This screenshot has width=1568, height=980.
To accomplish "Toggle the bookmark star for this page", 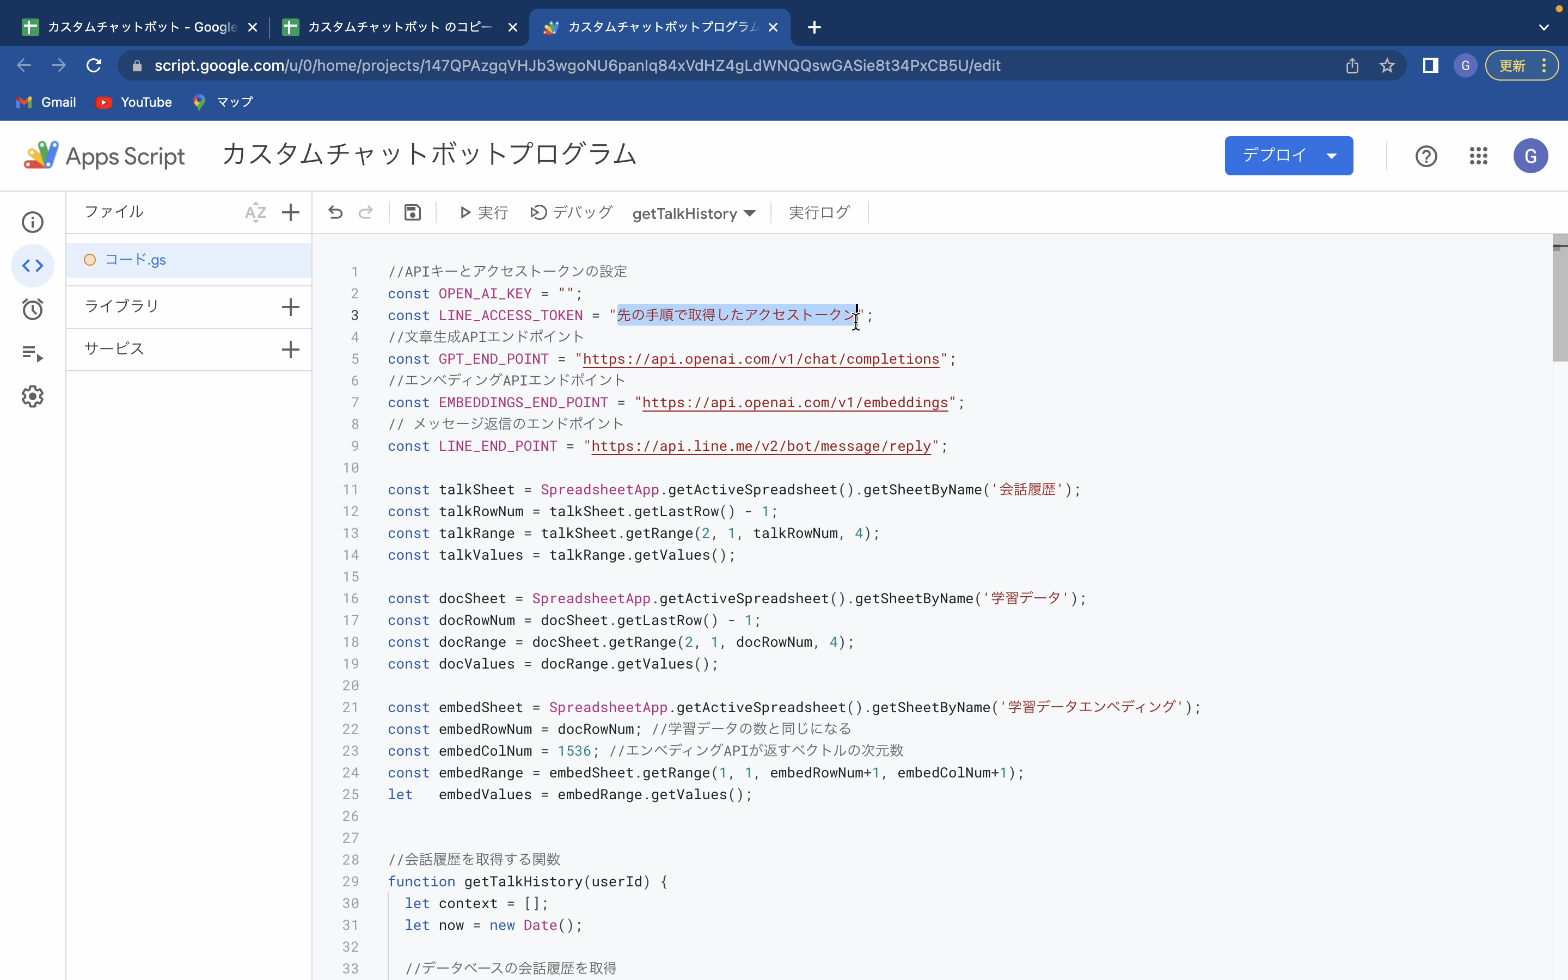I will click(1386, 65).
